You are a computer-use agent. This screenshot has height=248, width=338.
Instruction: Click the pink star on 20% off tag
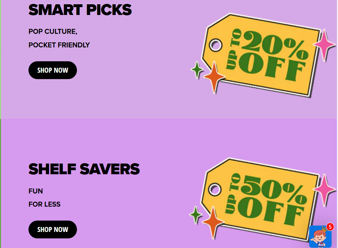(x=324, y=45)
